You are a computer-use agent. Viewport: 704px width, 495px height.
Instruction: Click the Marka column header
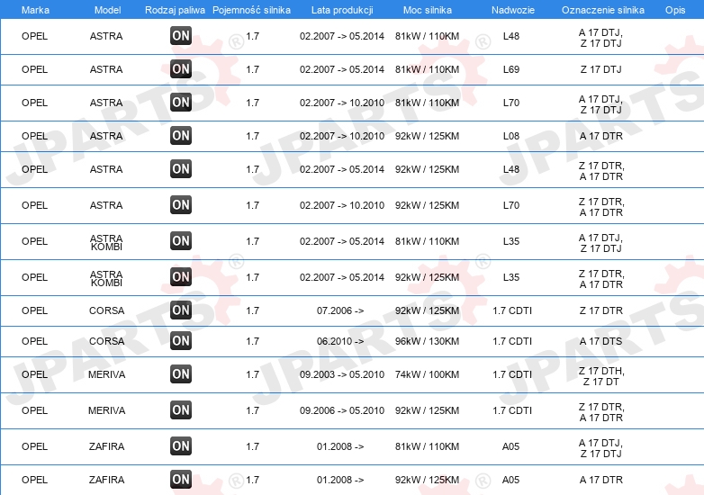point(35,10)
